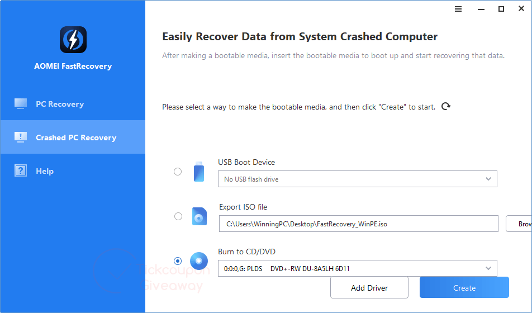Select the USB Boot Device radio button

pos(178,172)
